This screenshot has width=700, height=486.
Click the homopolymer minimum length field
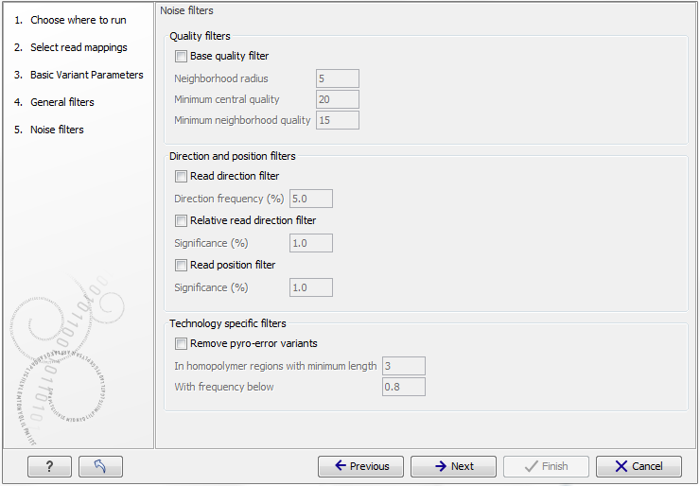coord(403,366)
